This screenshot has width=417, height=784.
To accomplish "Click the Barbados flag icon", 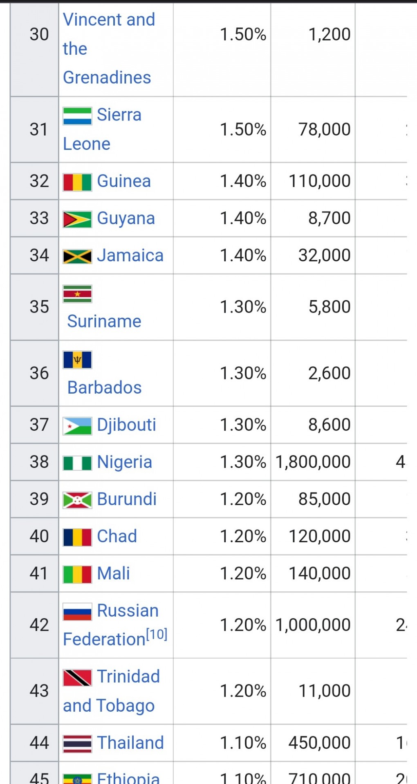I will coord(77,360).
